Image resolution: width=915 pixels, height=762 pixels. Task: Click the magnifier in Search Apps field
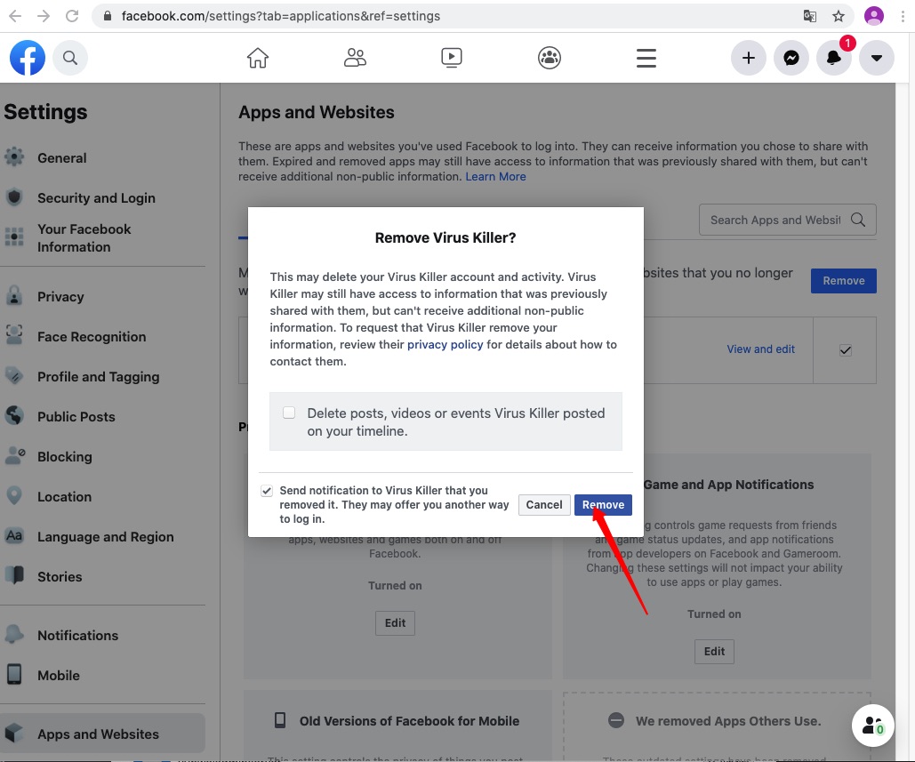pos(858,220)
